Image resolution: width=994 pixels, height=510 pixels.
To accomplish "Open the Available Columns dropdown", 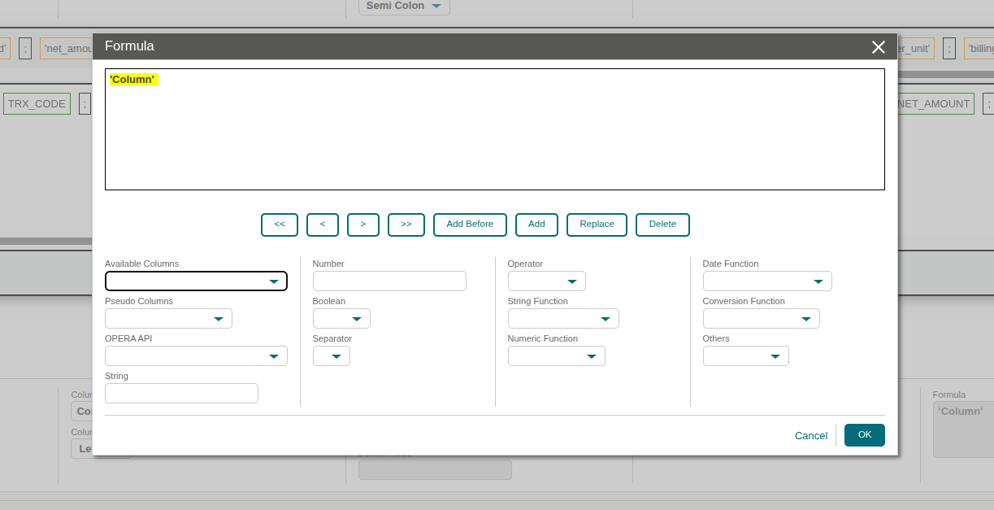I will [196, 281].
